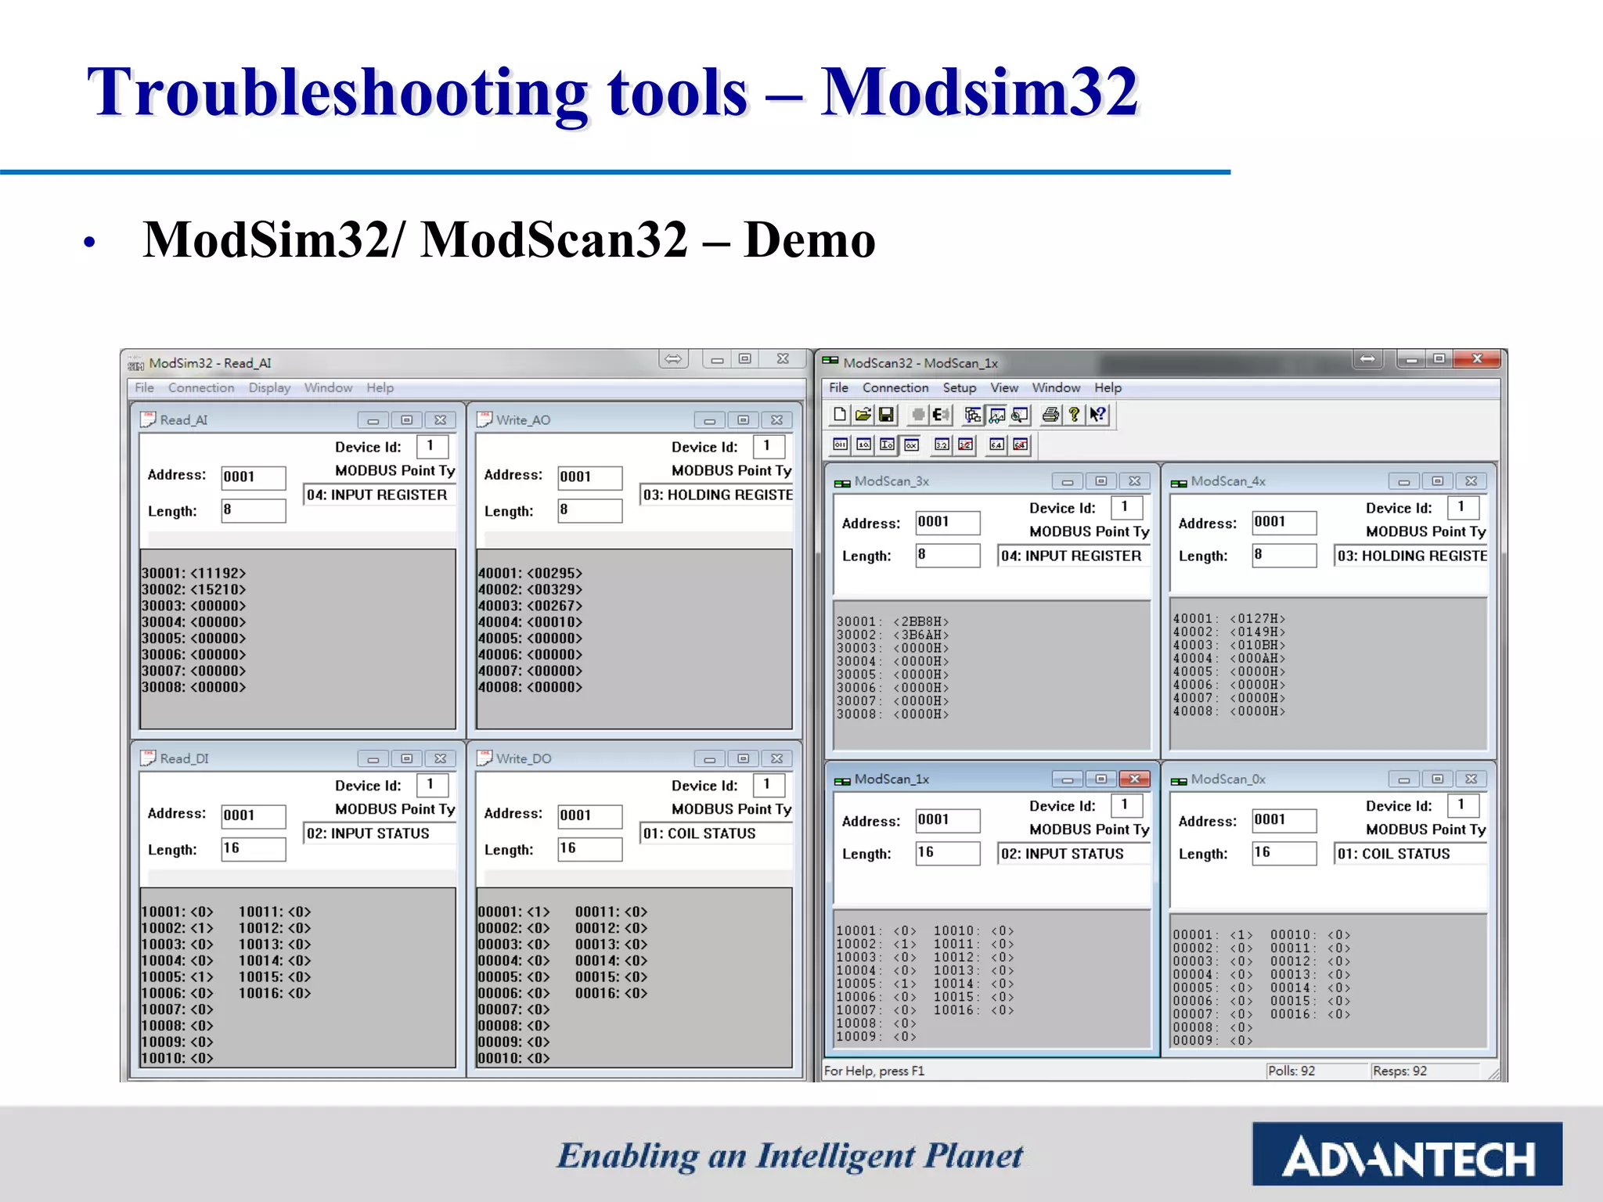Open the File menu in ModSim32
This screenshot has width=1603, height=1202.
click(144, 387)
